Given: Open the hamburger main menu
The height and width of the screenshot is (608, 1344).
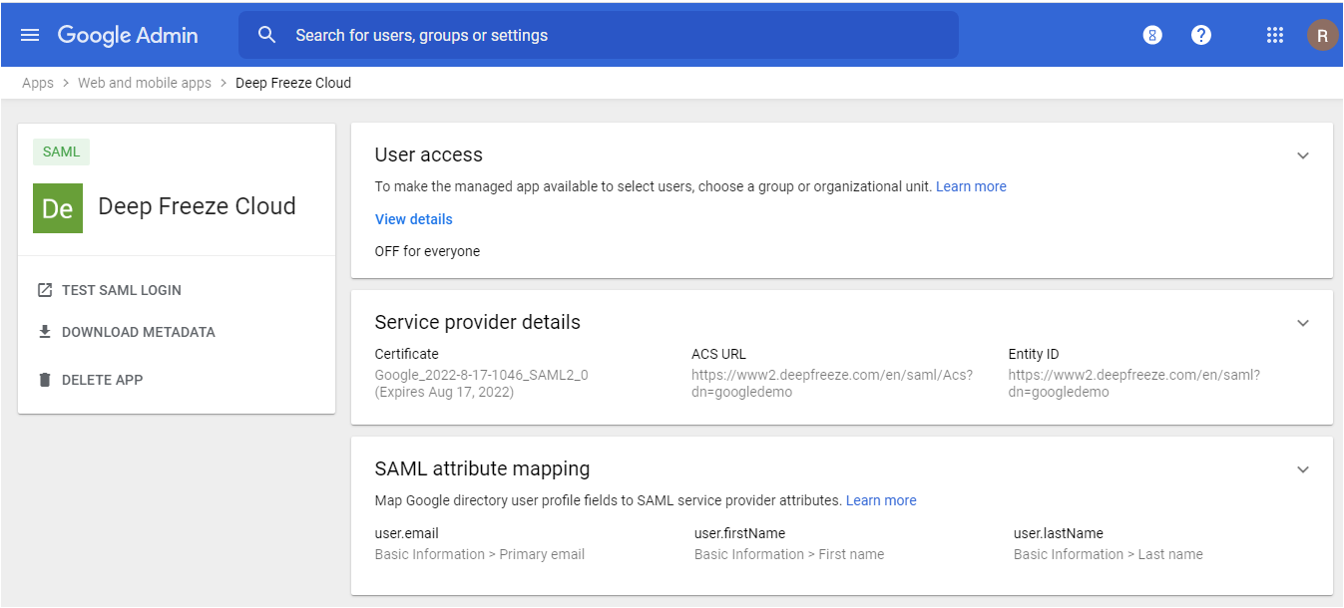Looking at the screenshot, I should coord(30,35).
